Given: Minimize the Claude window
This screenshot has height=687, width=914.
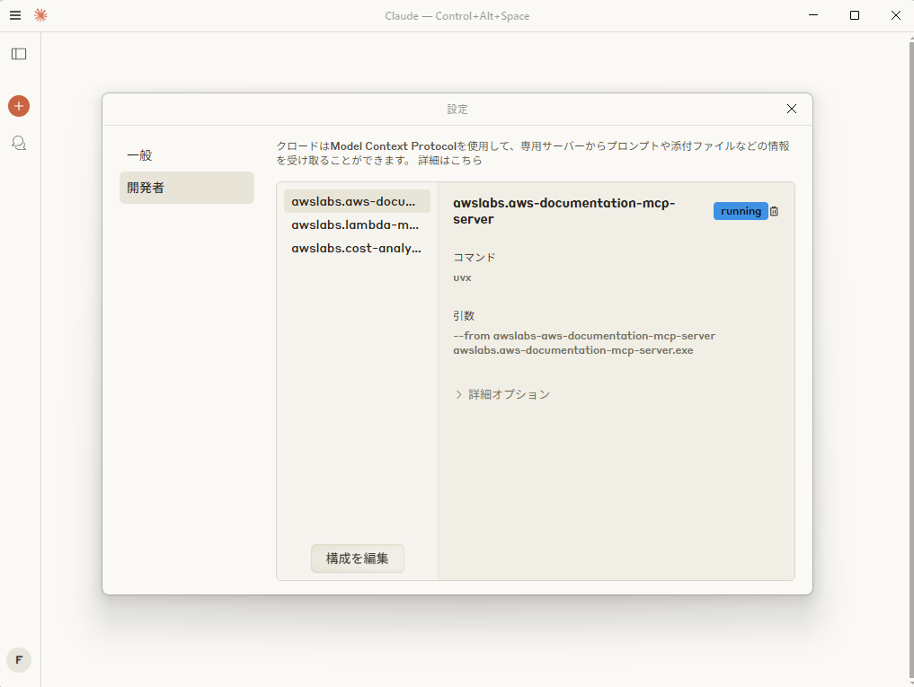Looking at the screenshot, I should 813,16.
